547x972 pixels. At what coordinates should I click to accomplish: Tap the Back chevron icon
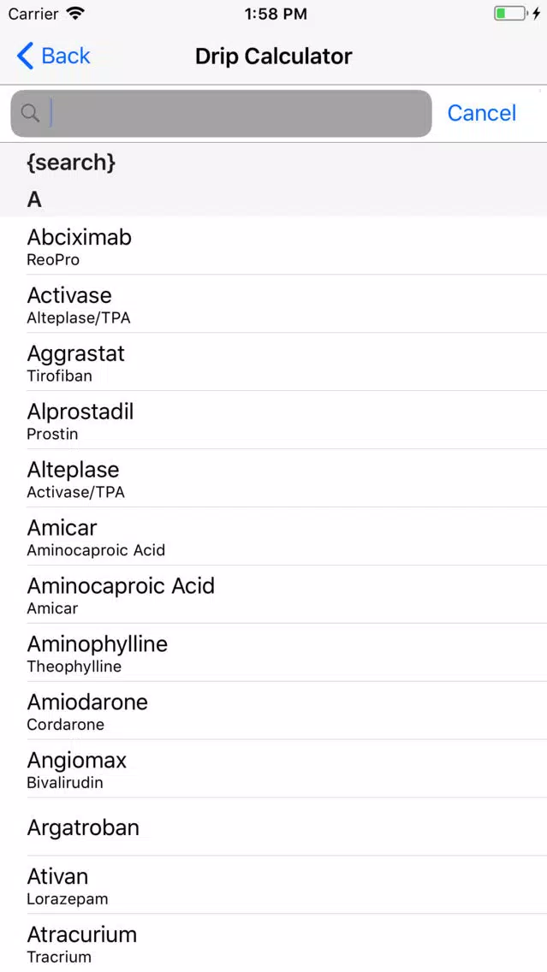25,56
